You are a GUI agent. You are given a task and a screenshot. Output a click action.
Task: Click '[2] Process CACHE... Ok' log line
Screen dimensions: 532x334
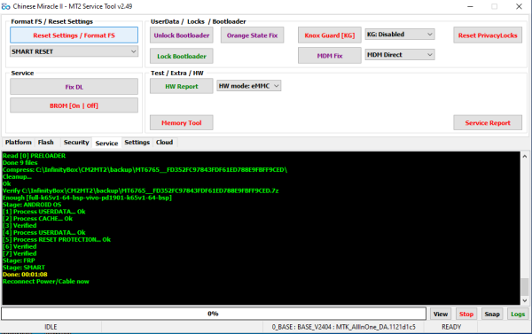(37, 219)
